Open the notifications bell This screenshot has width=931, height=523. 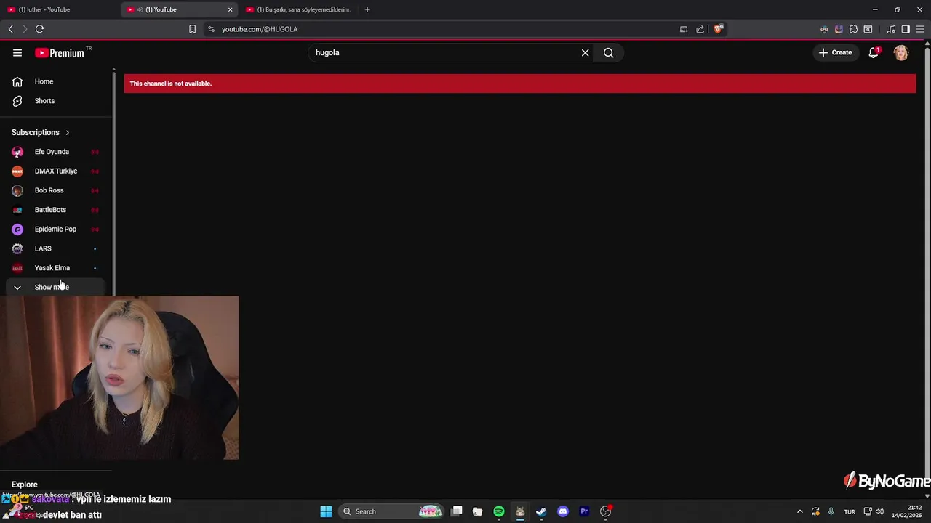pyautogui.click(x=874, y=52)
